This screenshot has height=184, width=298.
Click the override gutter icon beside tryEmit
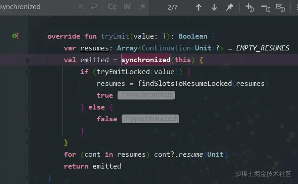tap(15, 36)
